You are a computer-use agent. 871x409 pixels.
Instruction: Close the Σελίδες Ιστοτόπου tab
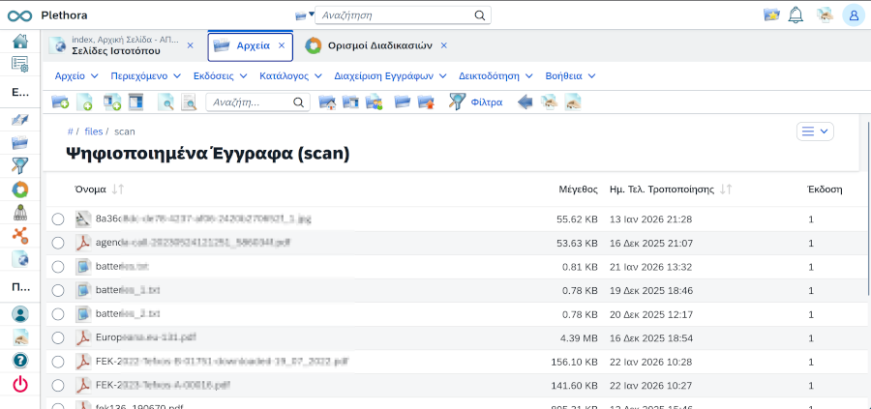(190, 45)
